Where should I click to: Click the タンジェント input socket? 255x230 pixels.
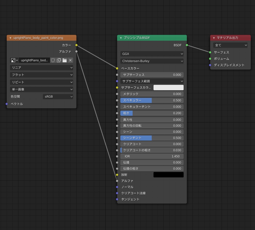click(117, 199)
